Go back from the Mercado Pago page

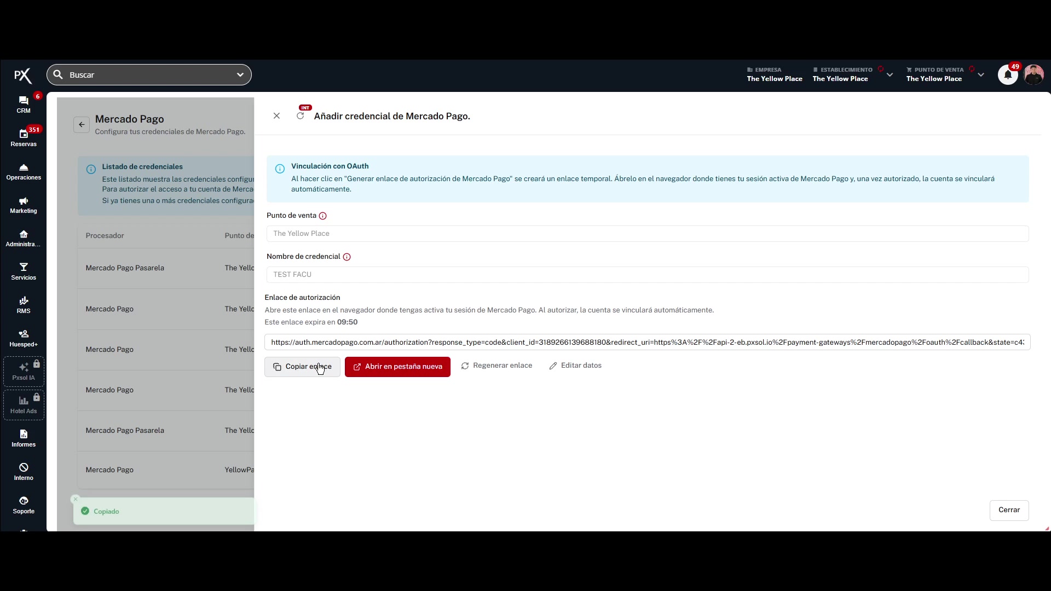(82, 125)
